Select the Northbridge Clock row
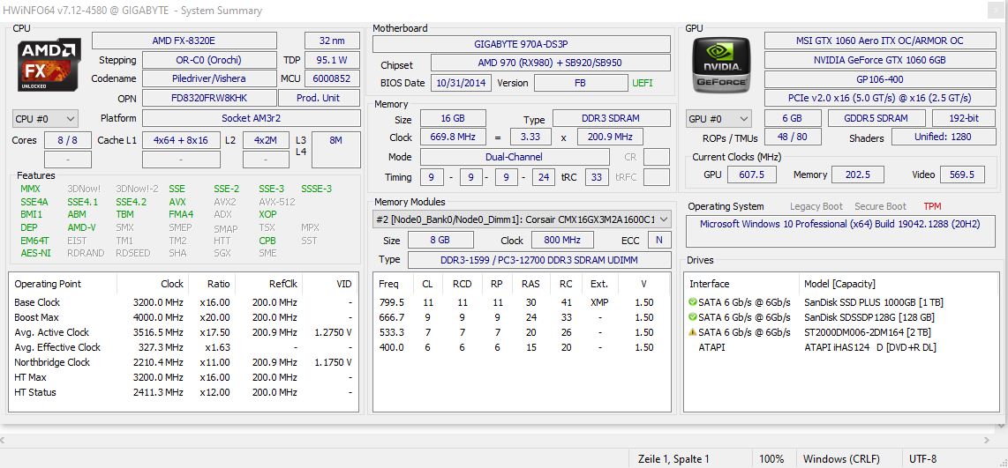Viewport: 1008px width, 468px height. click(184, 362)
